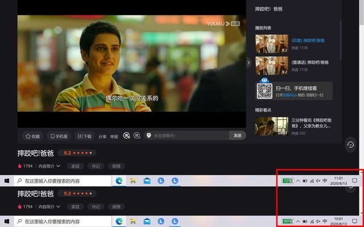The image size is (364, 227).
Task: Open Start menu in the 11:01 taskbar
Action: coord(7,181)
